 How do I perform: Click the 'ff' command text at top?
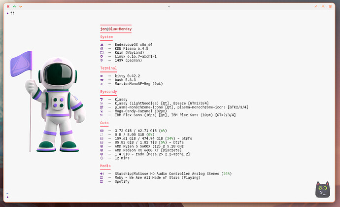[x=12, y=13]
